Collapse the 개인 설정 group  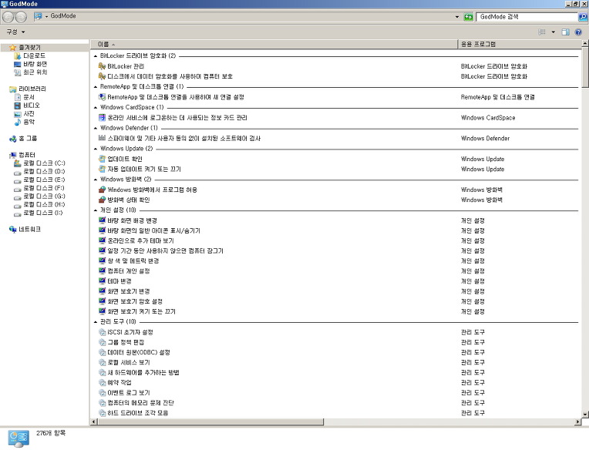click(96, 210)
